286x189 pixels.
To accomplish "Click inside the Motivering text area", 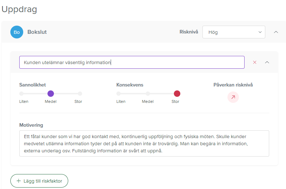I will 144,143.
